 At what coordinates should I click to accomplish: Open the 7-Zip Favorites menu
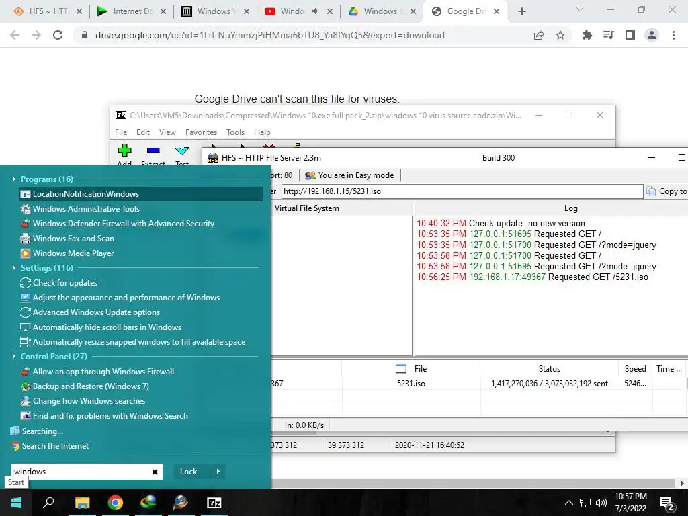tap(201, 132)
